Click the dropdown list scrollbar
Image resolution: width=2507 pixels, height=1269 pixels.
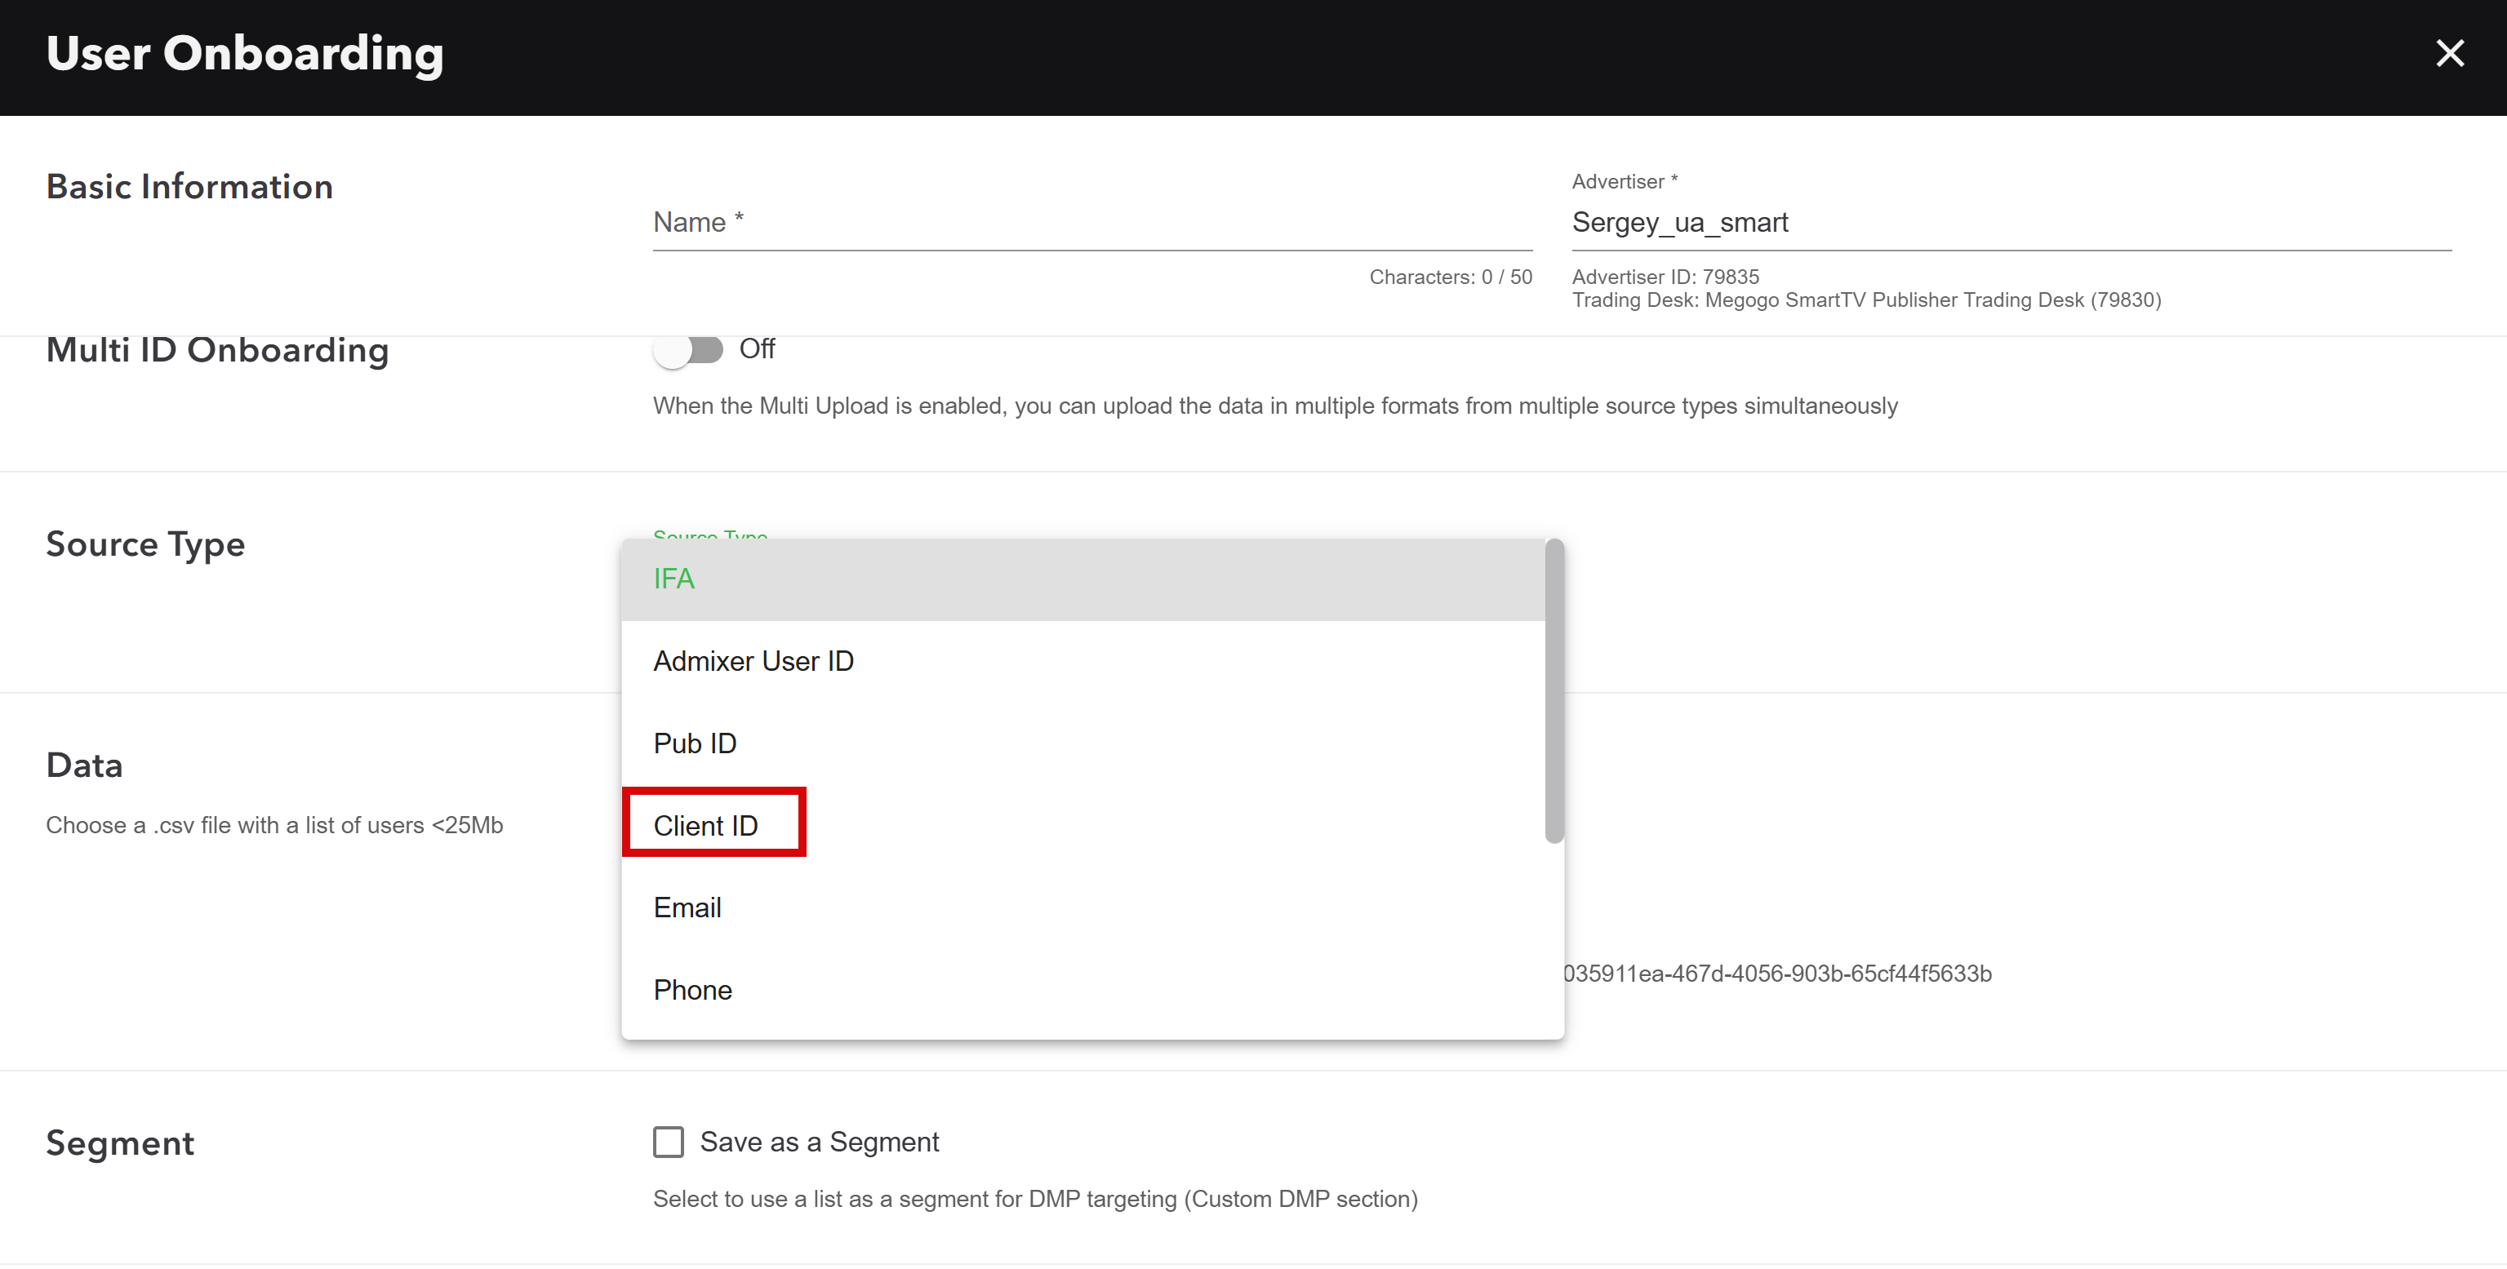pyautogui.click(x=1554, y=691)
